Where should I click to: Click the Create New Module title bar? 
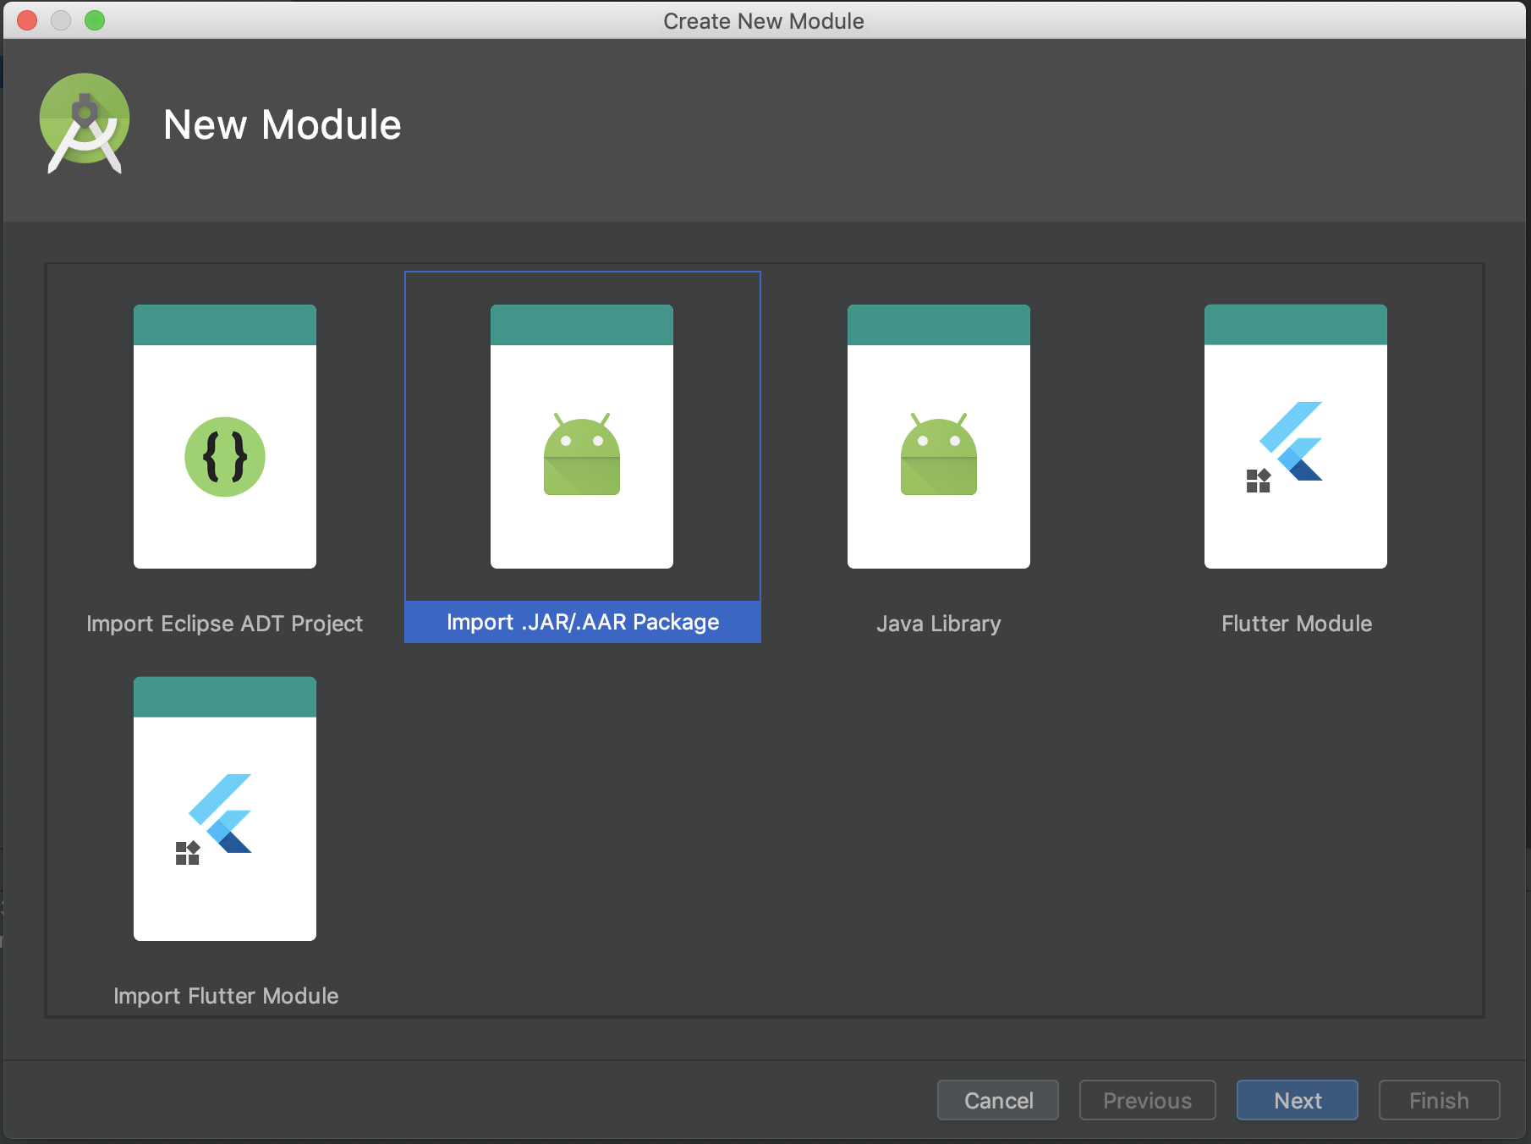764,20
